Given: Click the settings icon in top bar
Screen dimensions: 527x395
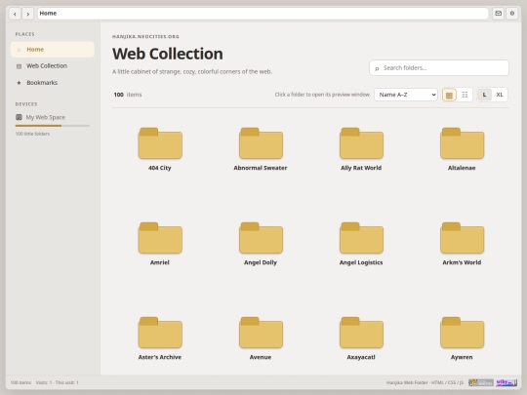Looking at the screenshot, I should tap(512, 14).
